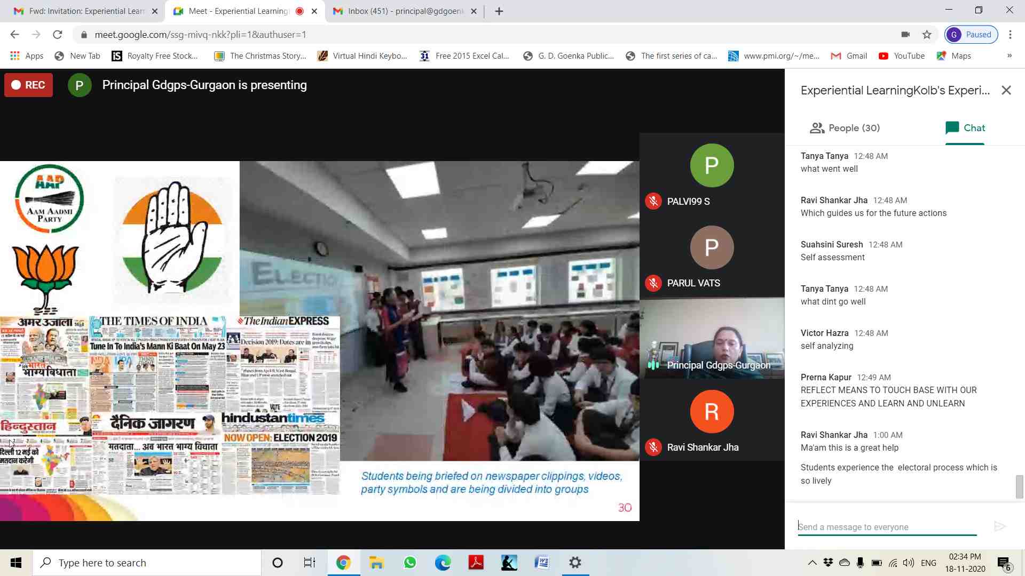Close the Meet Experiential Learning tab
1025x576 pixels.
tap(314, 11)
